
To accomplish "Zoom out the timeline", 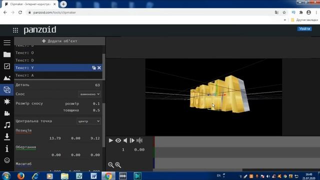I will coord(111,165).
